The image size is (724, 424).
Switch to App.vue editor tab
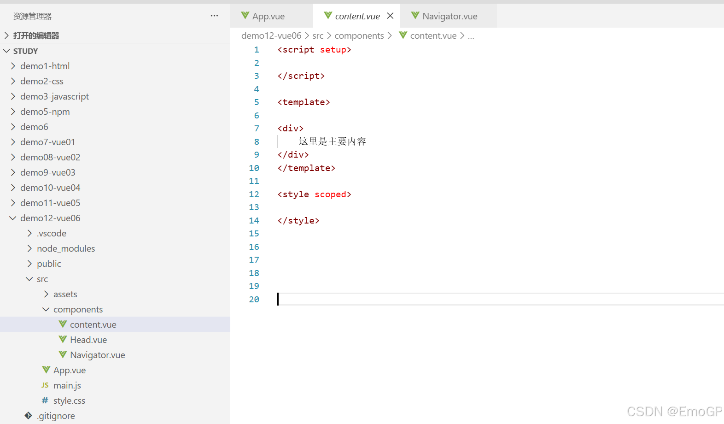[x=271, y=16]
